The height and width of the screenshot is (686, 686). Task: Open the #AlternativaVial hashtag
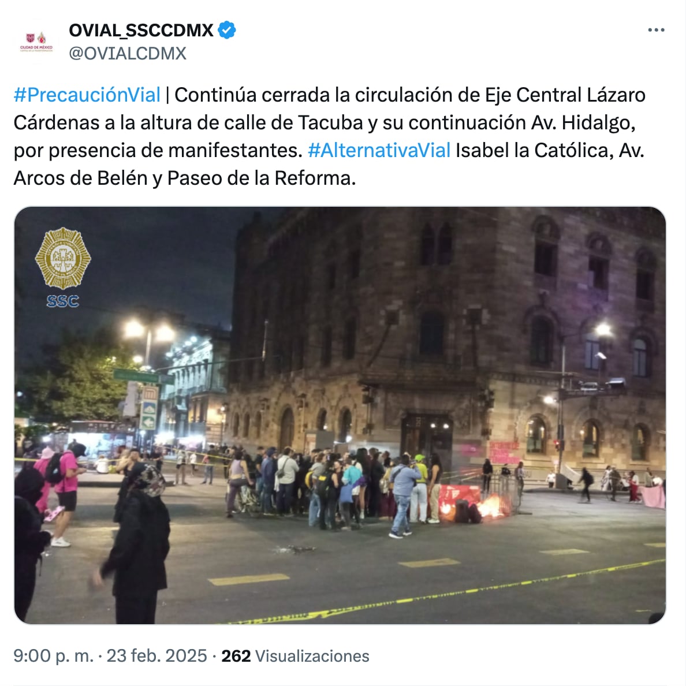click(x=379, y=151)
